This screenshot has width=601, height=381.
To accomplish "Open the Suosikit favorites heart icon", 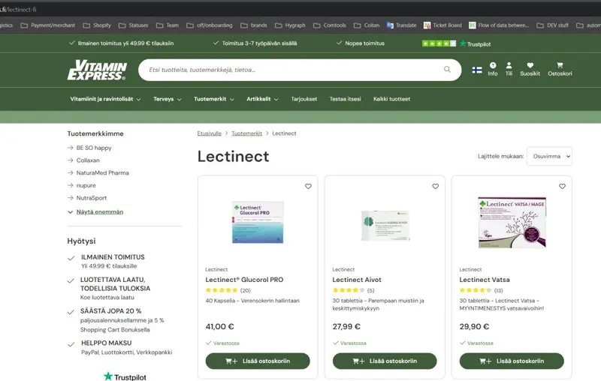I will pos(530,69).
